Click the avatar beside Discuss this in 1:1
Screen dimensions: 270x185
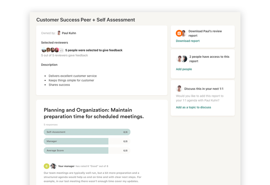coord(179,89)
